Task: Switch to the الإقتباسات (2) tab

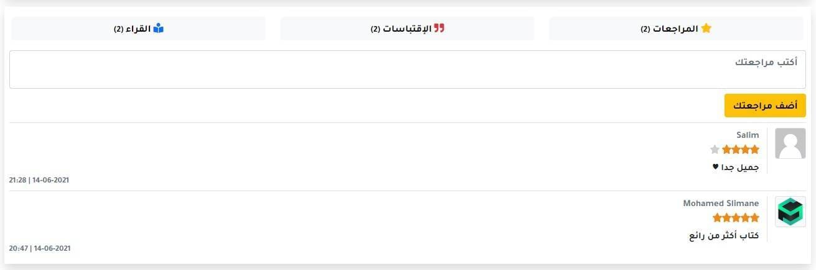Action: 407,29
